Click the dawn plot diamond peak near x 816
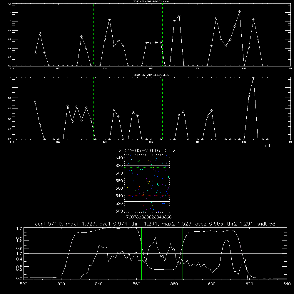The height and width of the screenshot is (294, 294). pos(40,33)
